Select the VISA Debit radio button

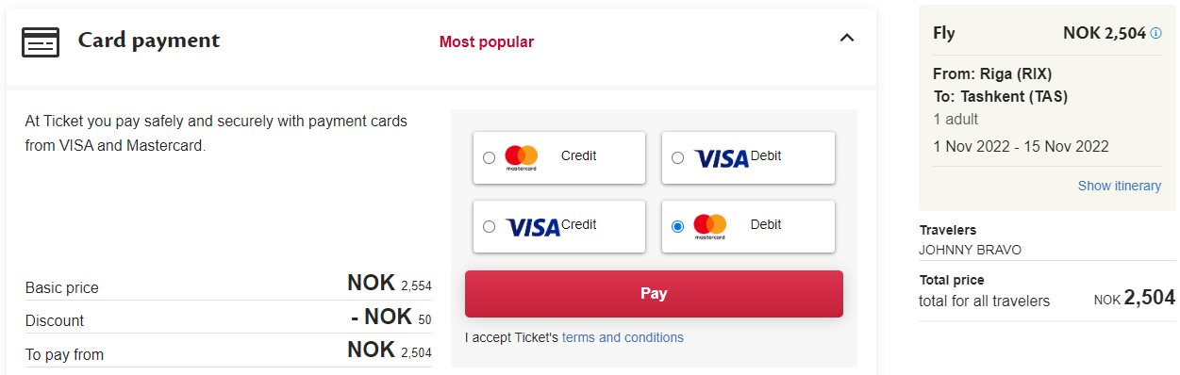tap(677, 157)
